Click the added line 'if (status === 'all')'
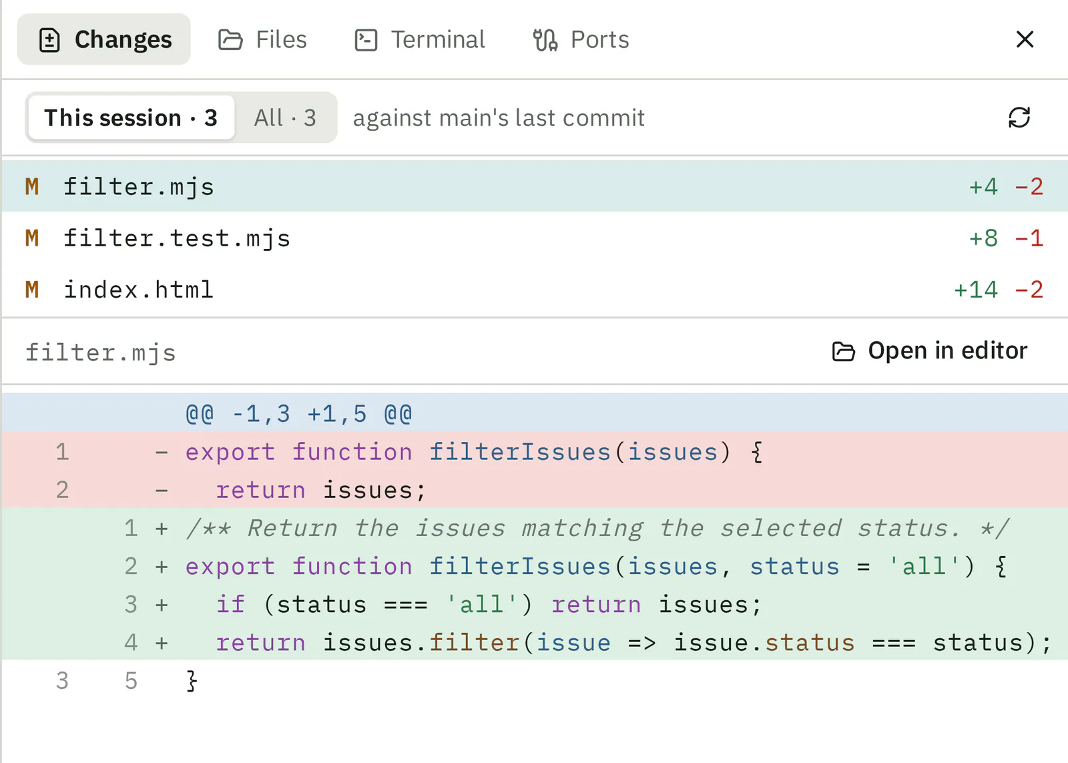This screenshot has height=763, width=1068. coord(534,603)
